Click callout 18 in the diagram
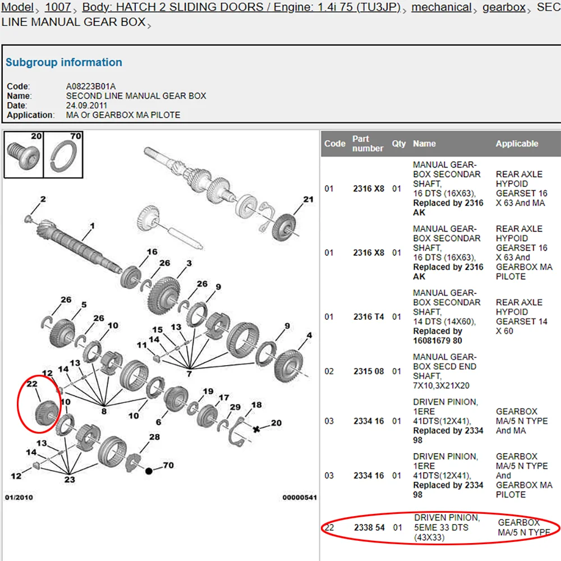This screenshot has width=561, height=561. pyautogui.click(x=256, y=404)
